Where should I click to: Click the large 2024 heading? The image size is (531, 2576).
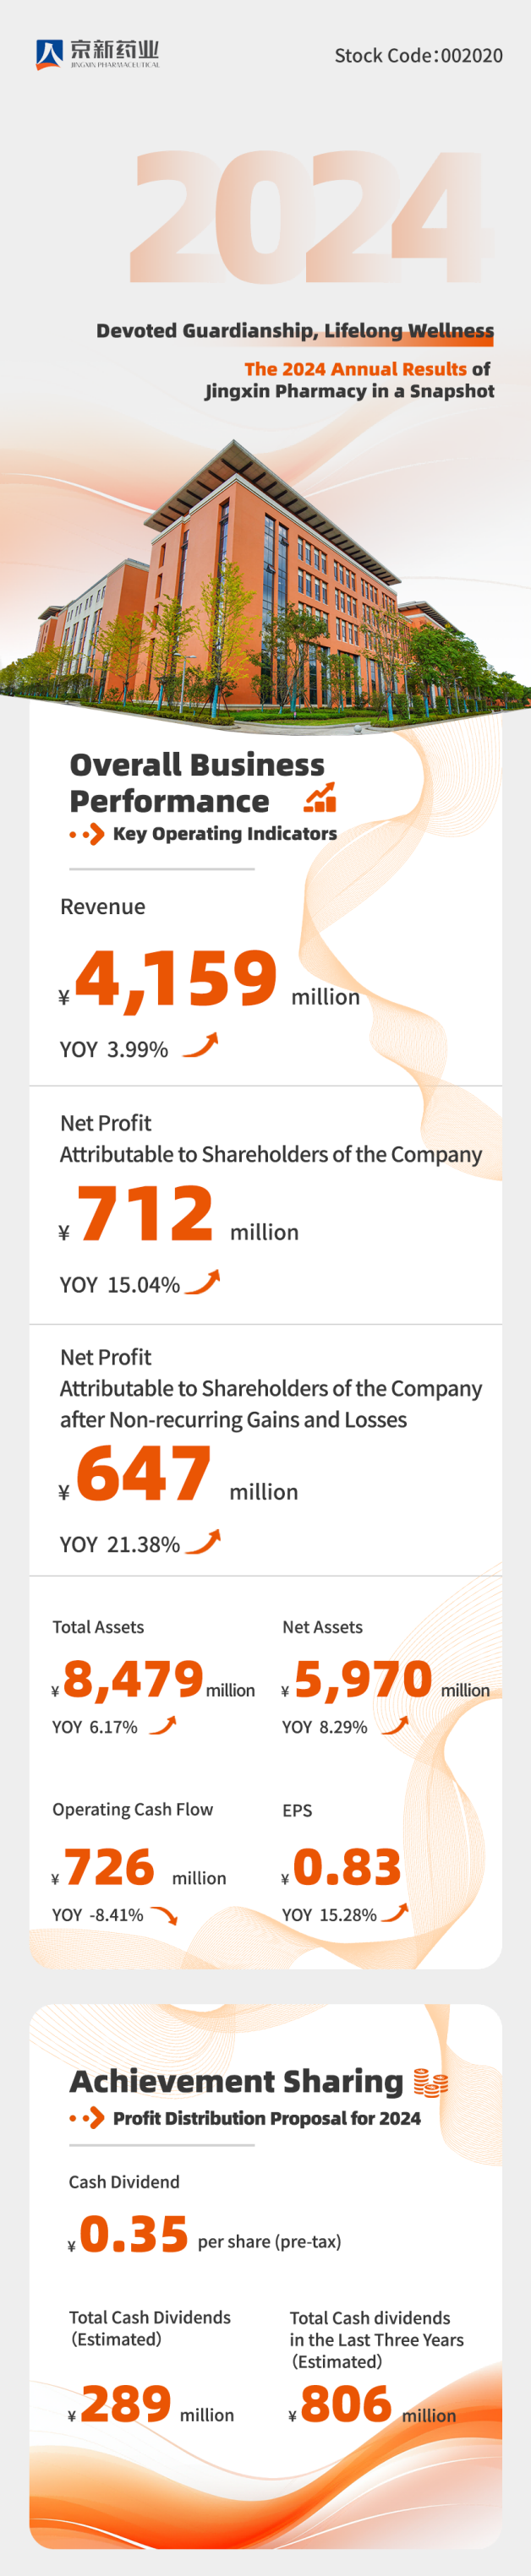pyautogui.click(x=310, y=218)
